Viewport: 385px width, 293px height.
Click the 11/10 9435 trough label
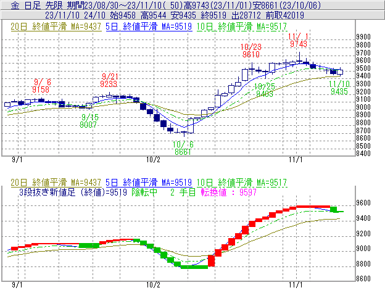[339, 88]
